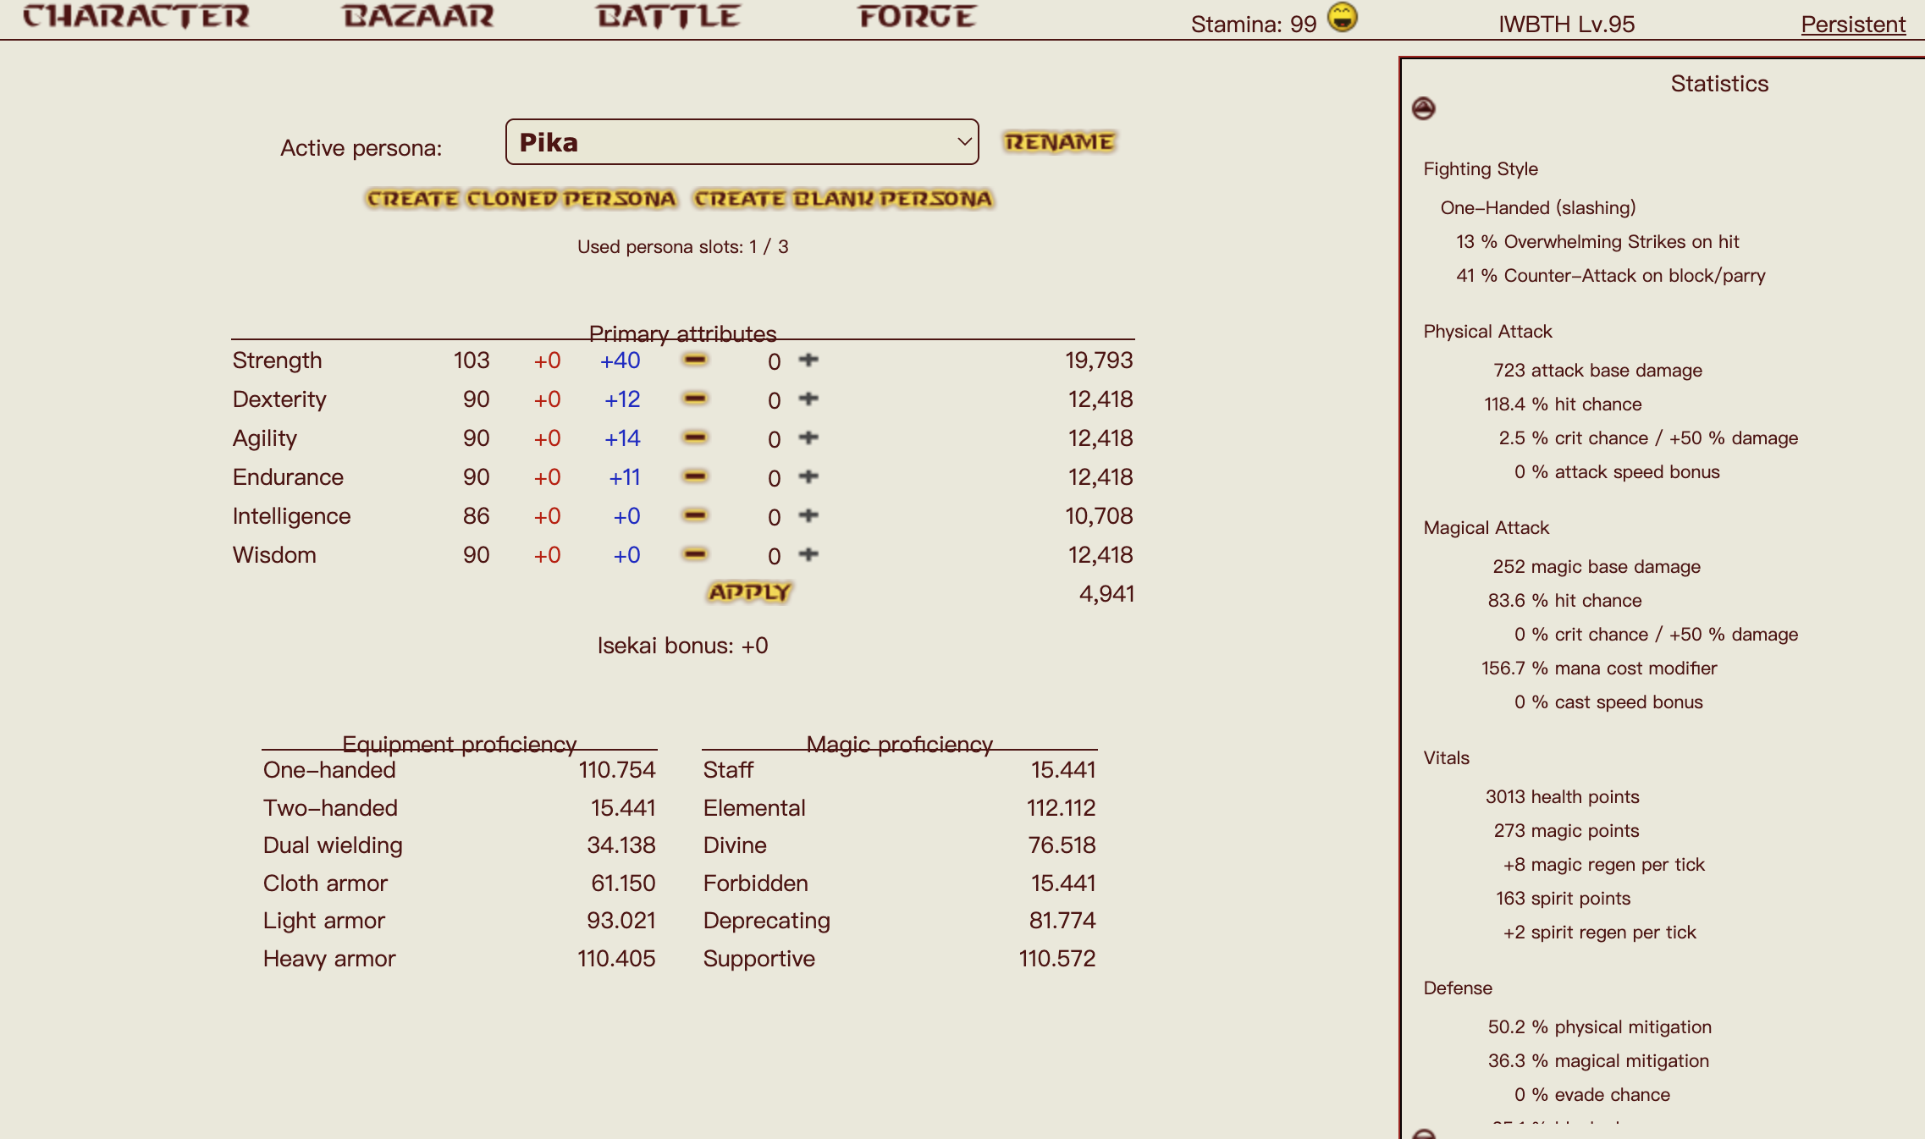Click the minus icon for Strength
This screenshot has height=1139, width=1925.
694,360
